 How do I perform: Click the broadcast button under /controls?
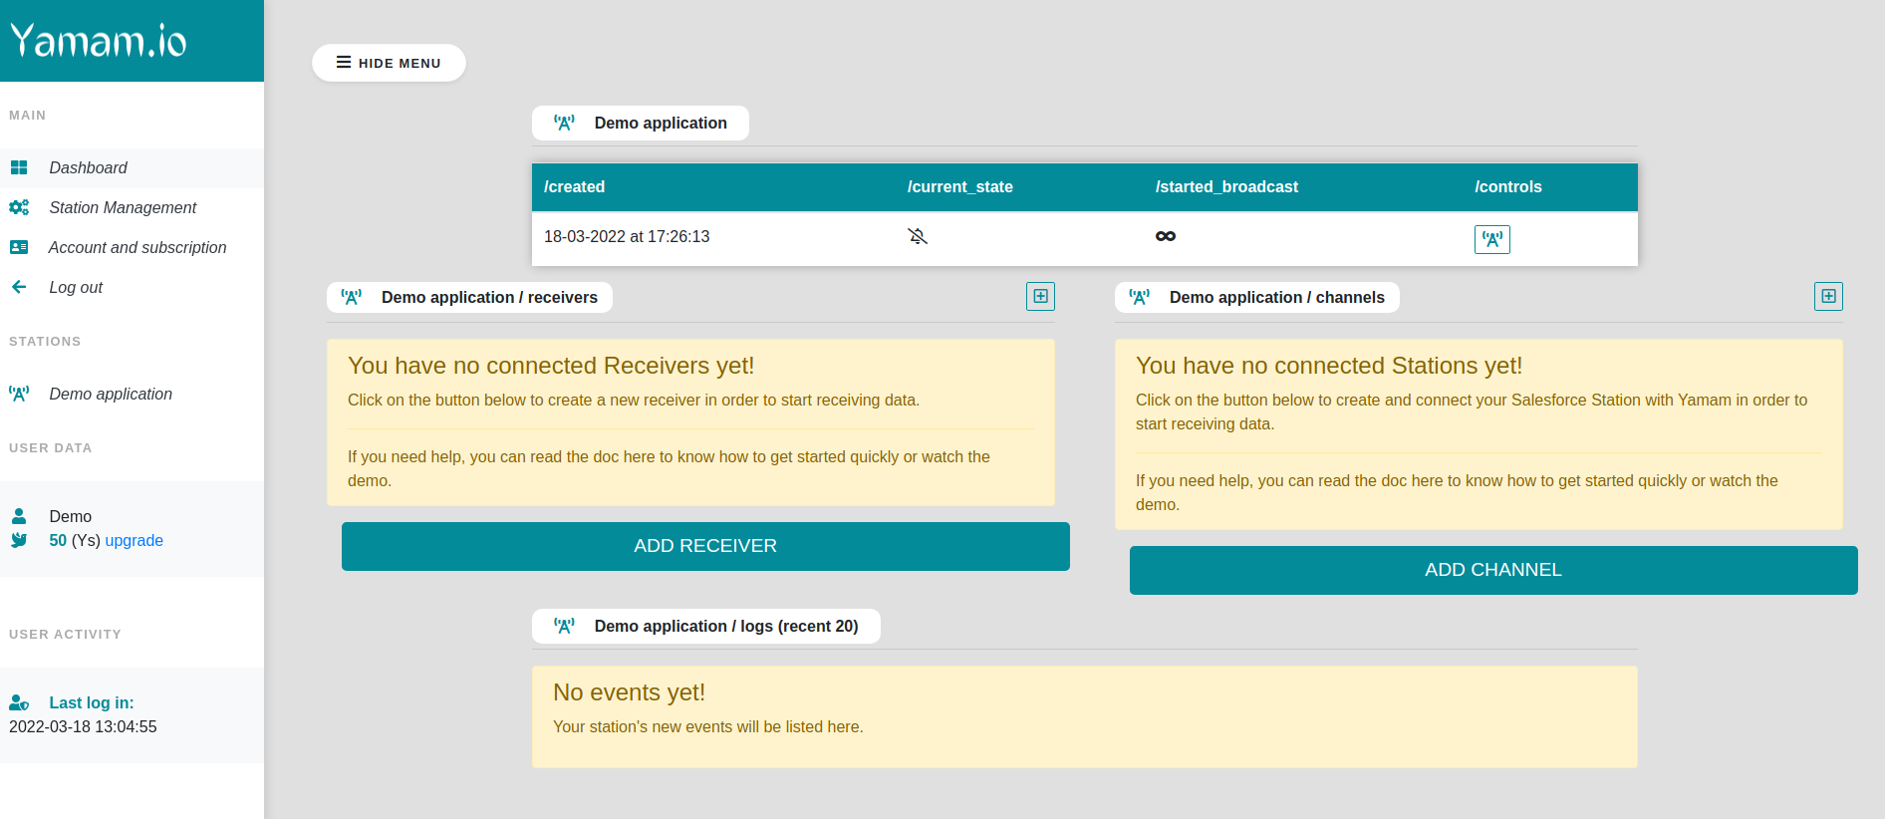coord(1491,239)
